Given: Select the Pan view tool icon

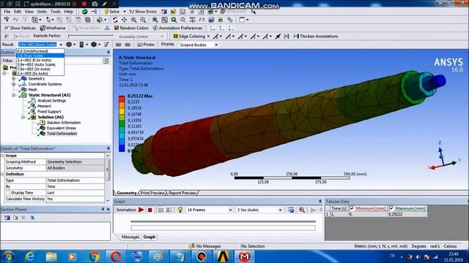Looking at the screenshot, I should pos(124,20).
